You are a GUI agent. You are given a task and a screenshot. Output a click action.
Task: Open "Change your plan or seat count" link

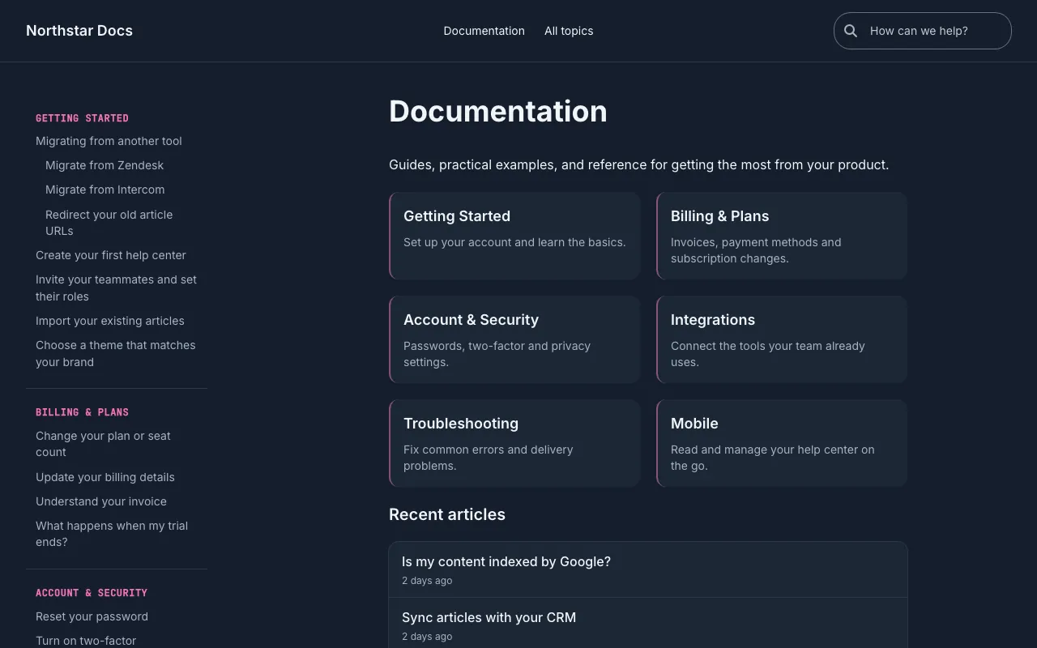coord(103,444)
